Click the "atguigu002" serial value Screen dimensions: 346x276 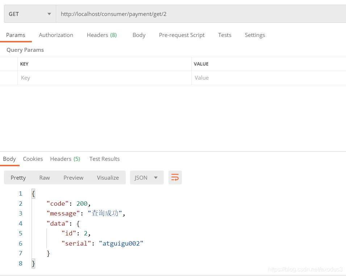(x=121, y=243)
